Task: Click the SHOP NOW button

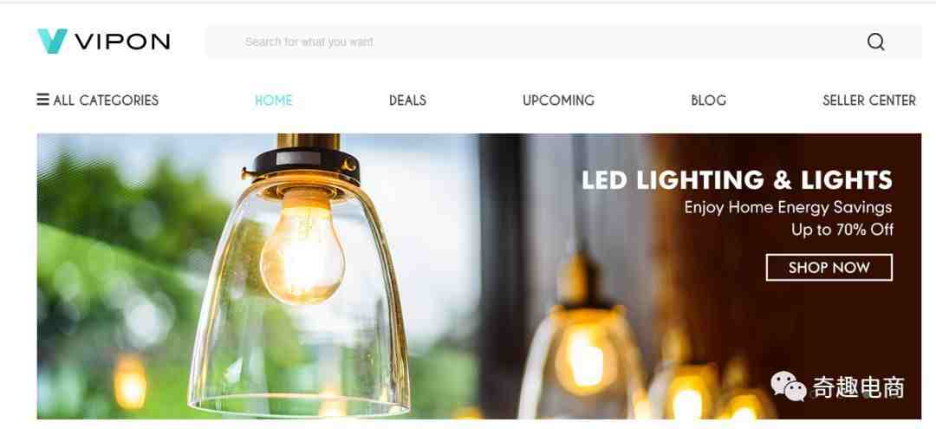Action: pyautogui.click(x=829, y=267)
